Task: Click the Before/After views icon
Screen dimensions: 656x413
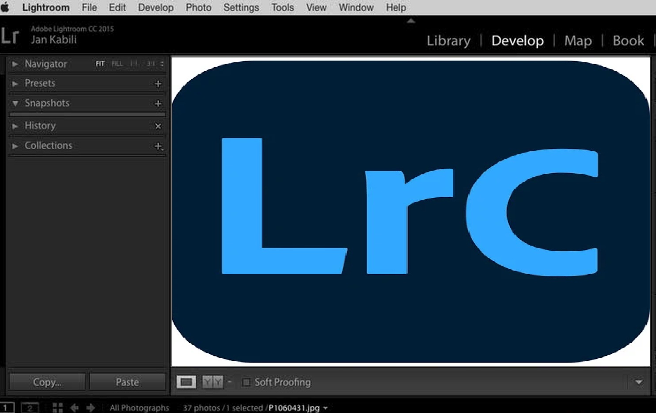Action: click(x=212, y=382)
